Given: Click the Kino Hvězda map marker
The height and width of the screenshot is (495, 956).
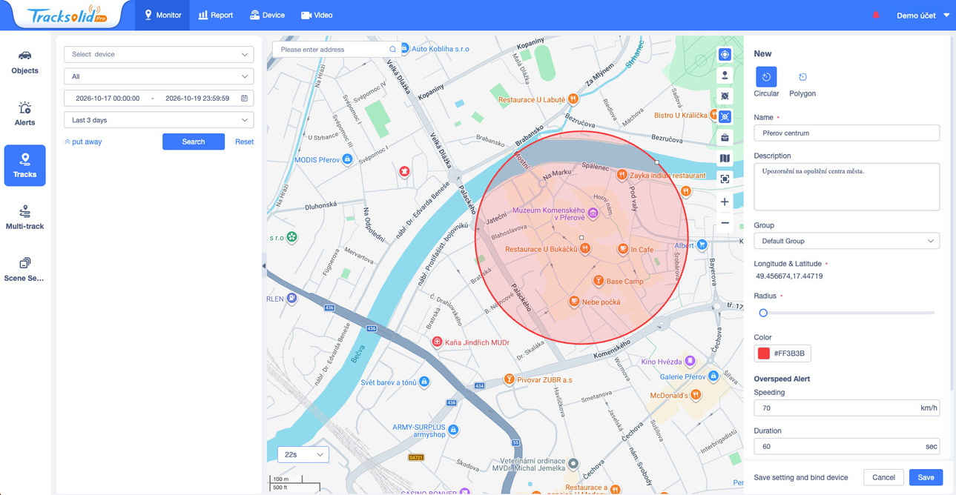Looking at the screenshot, I should pyautogui.click(x=690, y=361).
